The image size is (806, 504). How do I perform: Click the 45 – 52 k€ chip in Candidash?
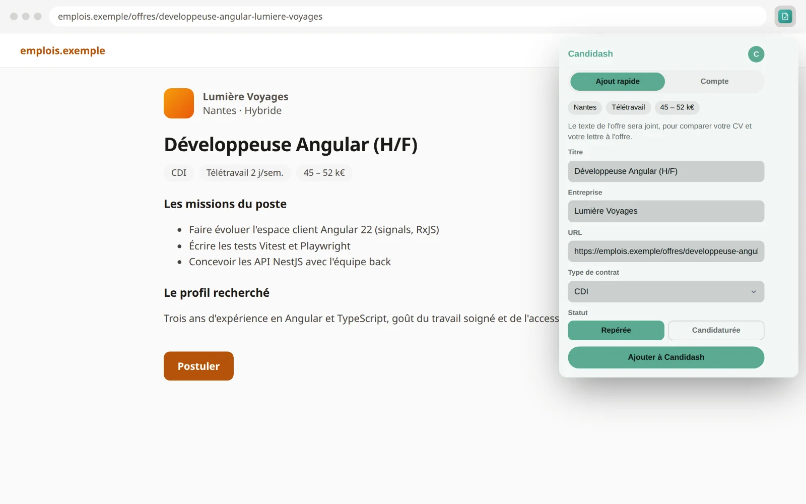(677, 107)
